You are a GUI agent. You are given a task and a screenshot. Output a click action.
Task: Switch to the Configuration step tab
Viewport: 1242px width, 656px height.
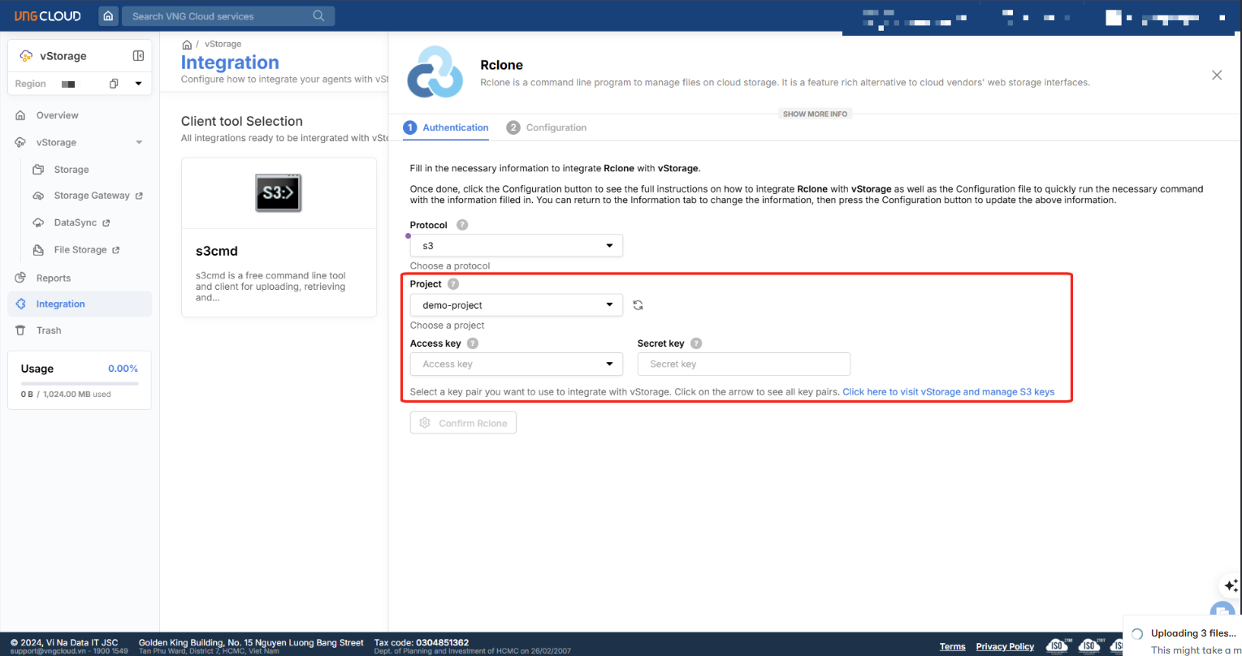[547, 127]
